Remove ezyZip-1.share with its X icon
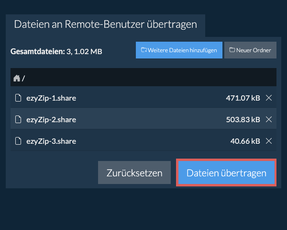Screen dimensions: 287x230 click(269, 98)
